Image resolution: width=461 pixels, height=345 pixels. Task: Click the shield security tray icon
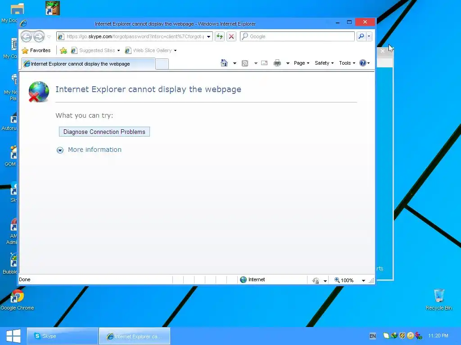[x=402, y=336]
